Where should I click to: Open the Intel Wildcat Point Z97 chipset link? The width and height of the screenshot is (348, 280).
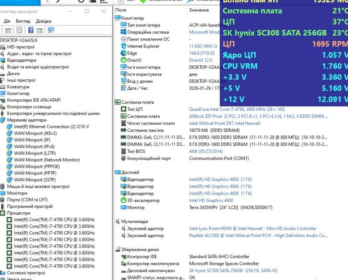224,123
